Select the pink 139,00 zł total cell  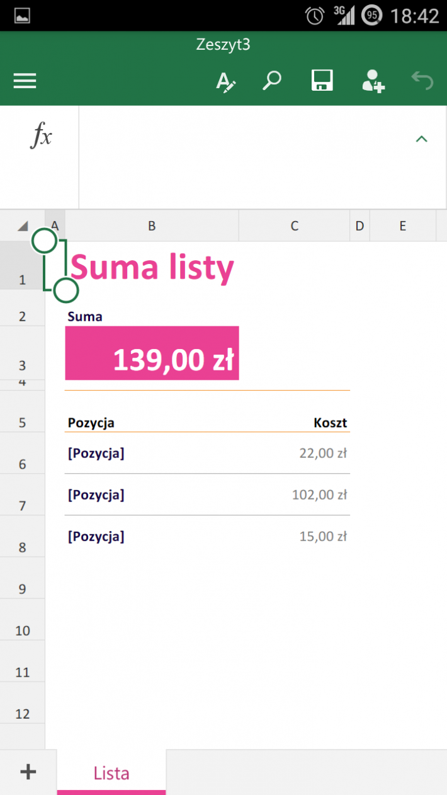pos(152,353)
